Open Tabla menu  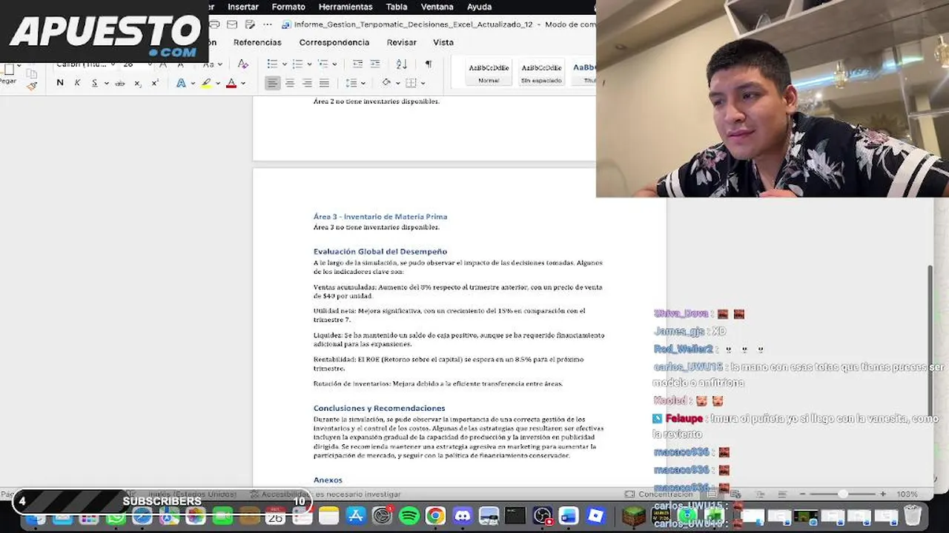(397, 7)
